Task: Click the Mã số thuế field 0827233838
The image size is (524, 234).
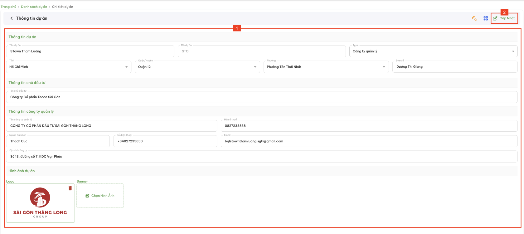Action: click(x=369, y=126)
